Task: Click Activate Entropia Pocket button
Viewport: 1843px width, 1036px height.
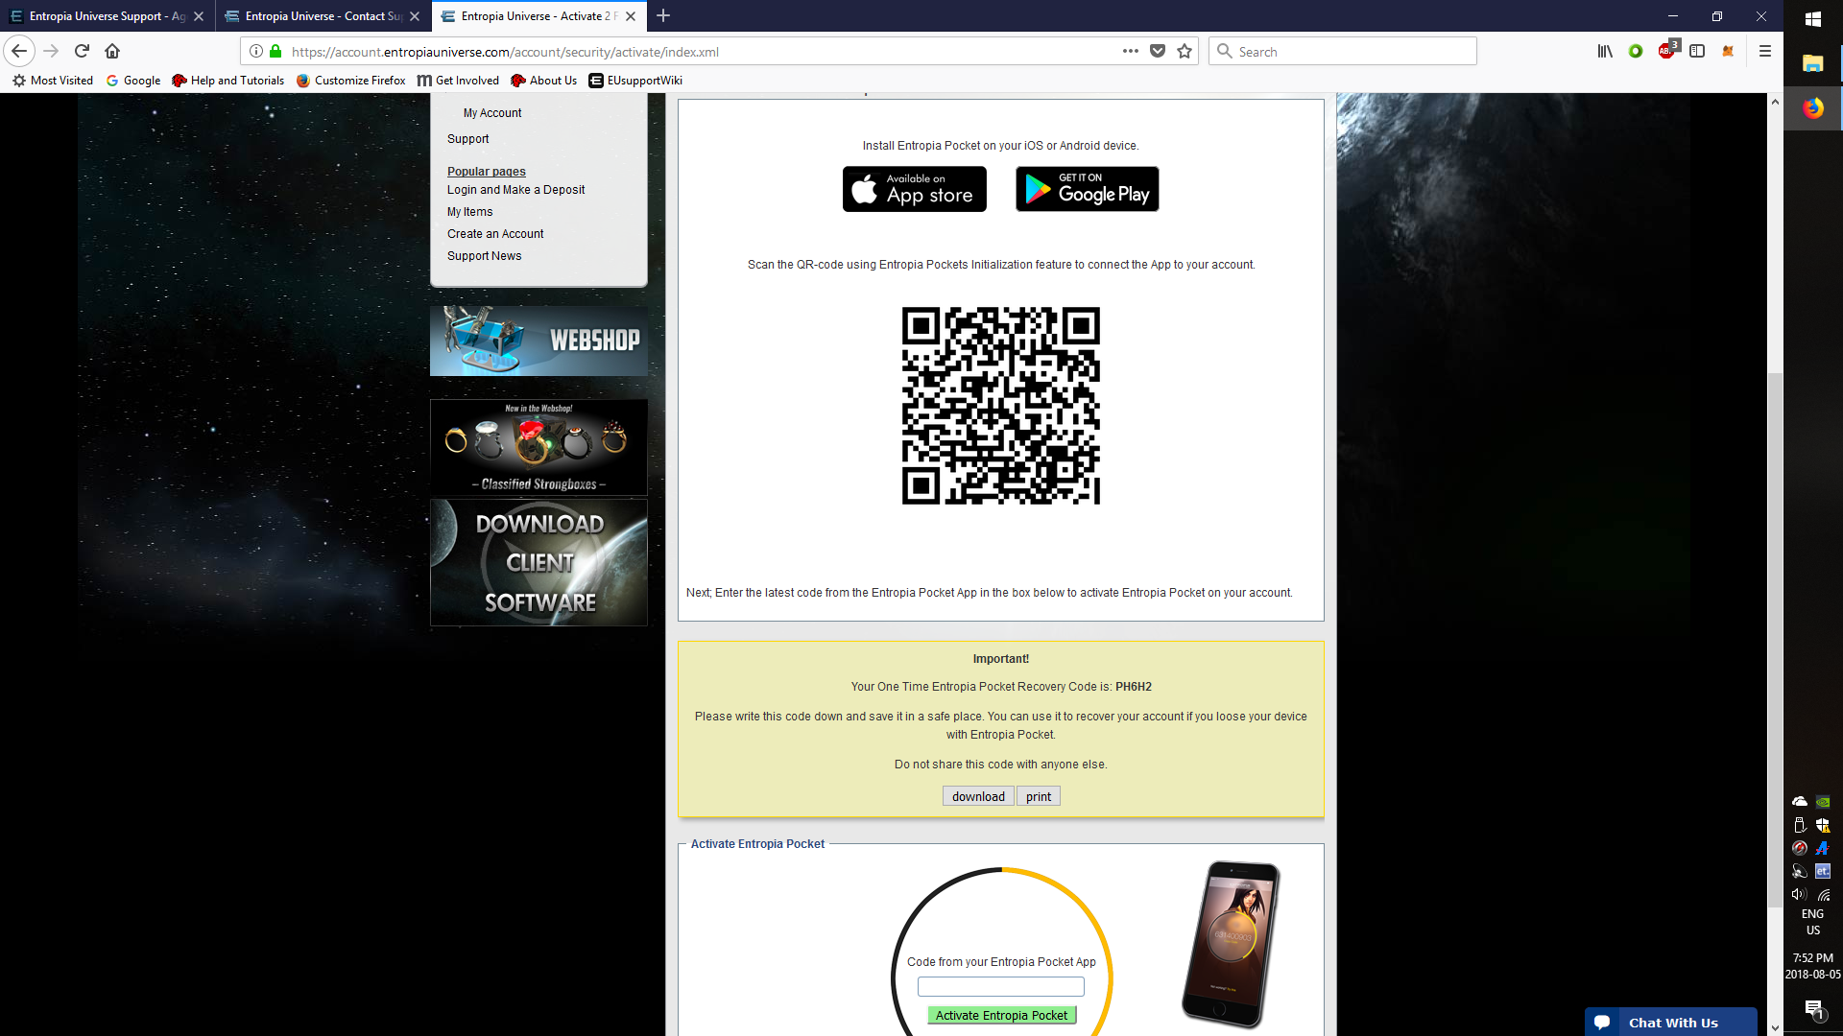Action: 1001,1015
